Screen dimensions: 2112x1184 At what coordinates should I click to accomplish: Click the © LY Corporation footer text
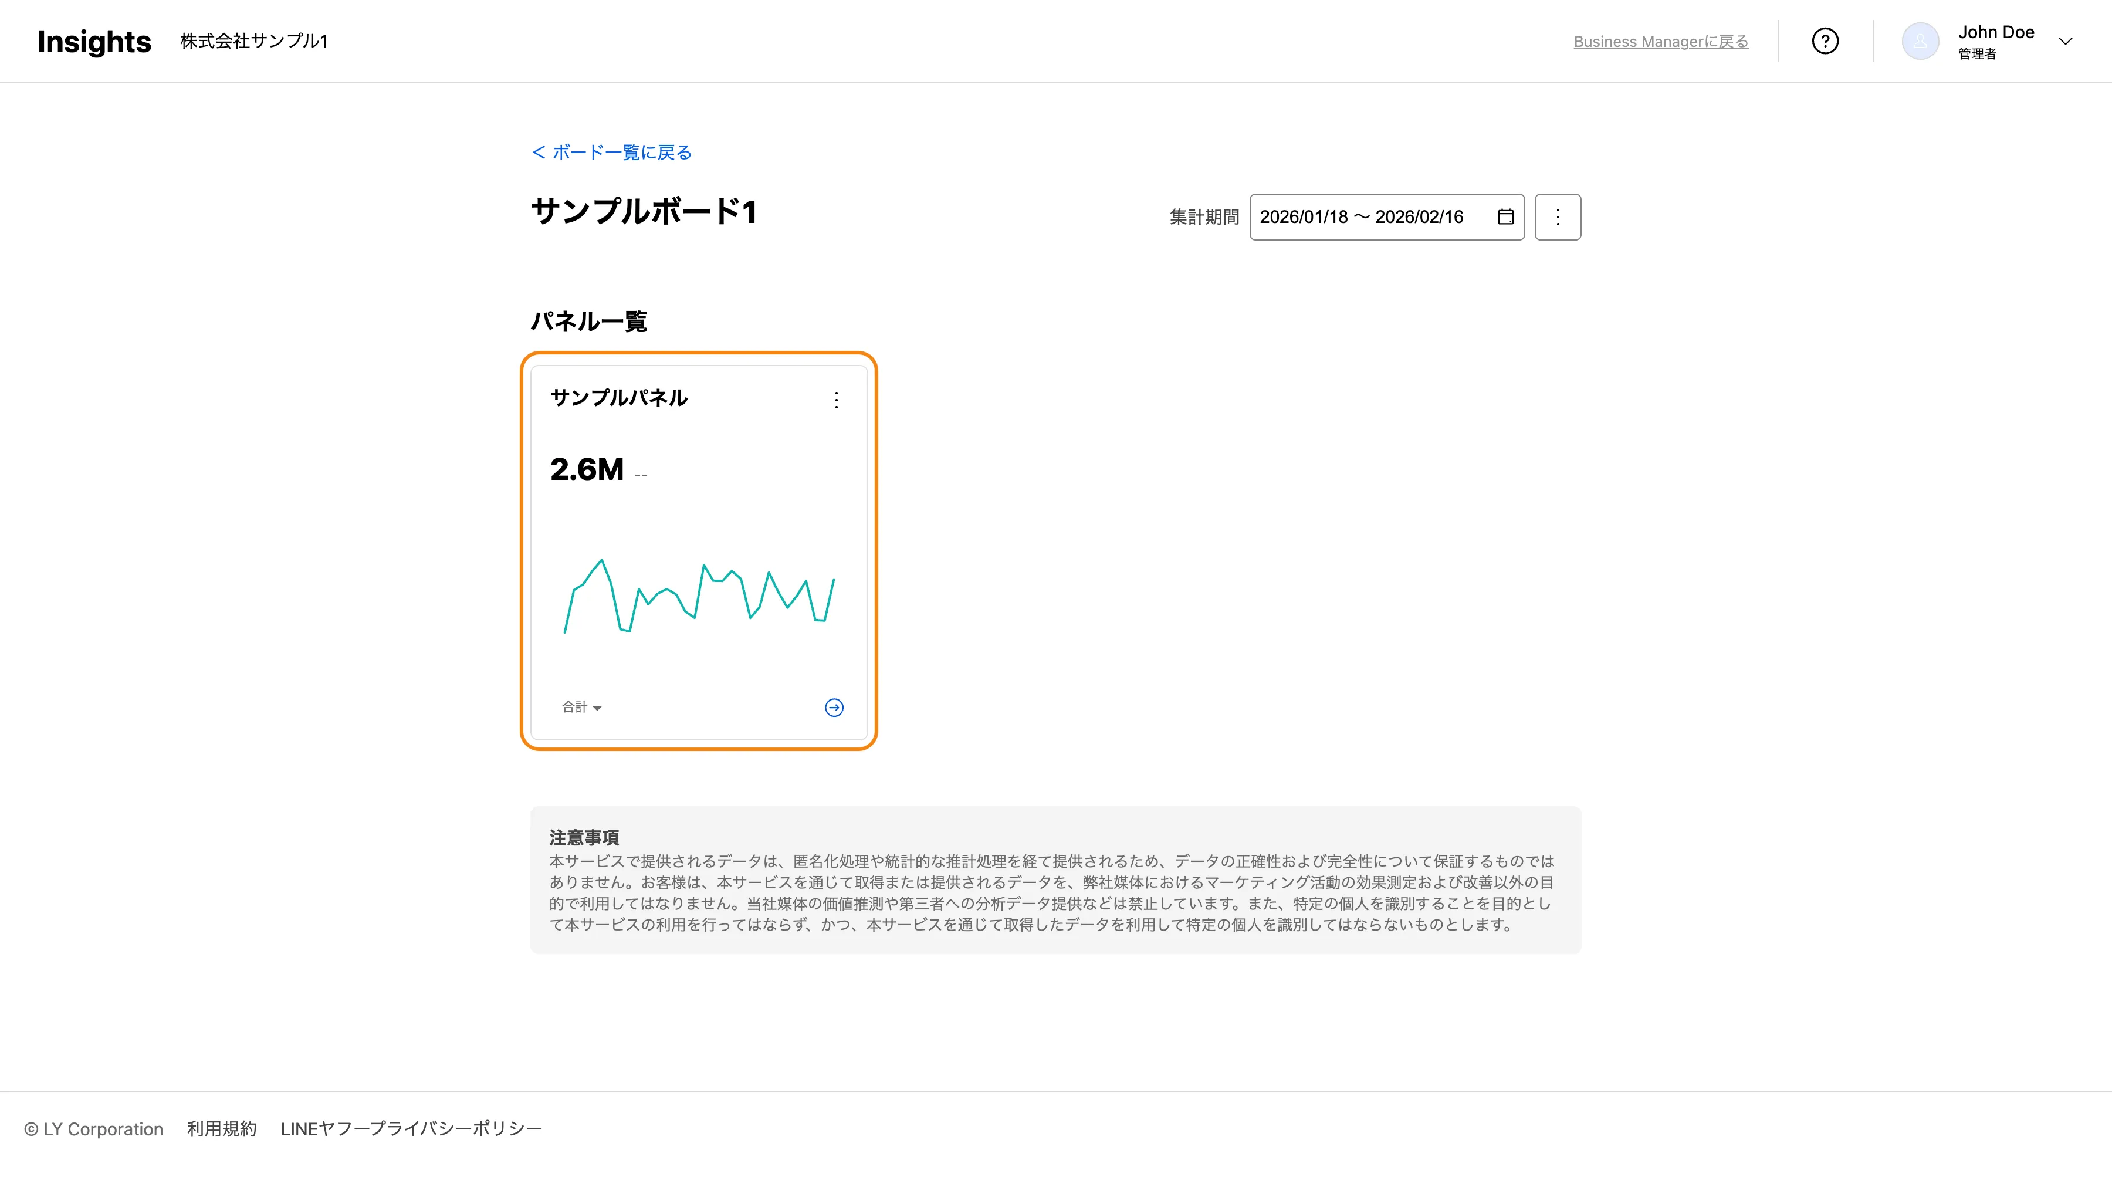pos(93,1129)
